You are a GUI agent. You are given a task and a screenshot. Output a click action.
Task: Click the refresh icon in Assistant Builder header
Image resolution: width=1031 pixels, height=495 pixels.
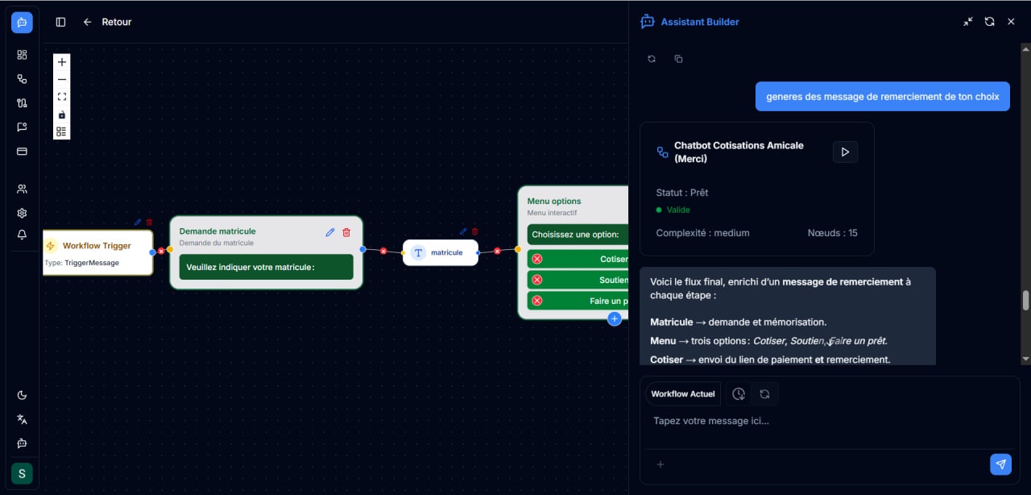click(x=989, y=22)
